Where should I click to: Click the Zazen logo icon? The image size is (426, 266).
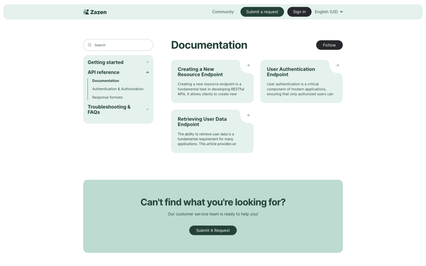click(x=86, y=12)
